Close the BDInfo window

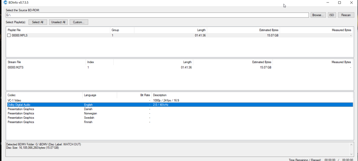tap(352, 3)
